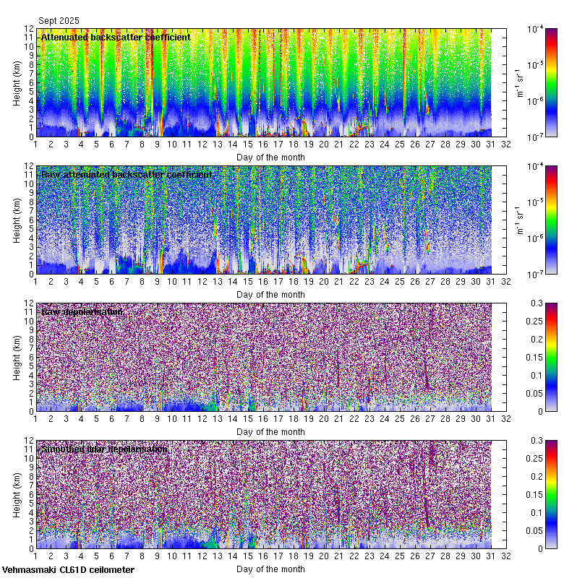Click the 0.25 tick on the Smoothed lidar depolarisation colorbar
The height and width of the screenshot is (578, 564).
point(534,459)
